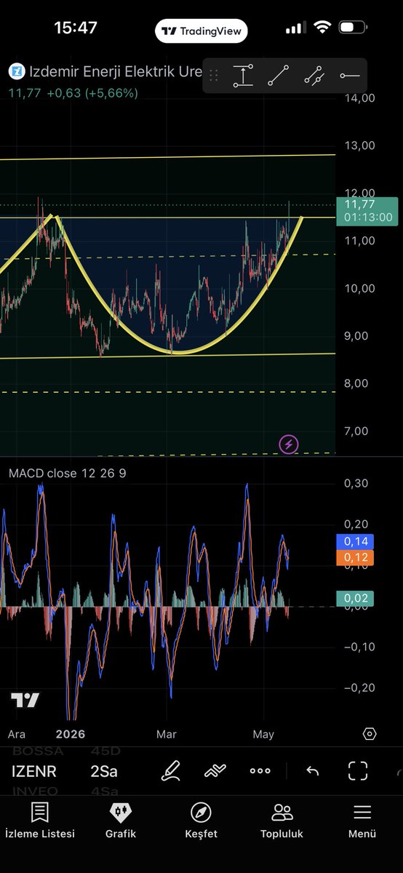Screen dimensions: 403x873
Task: Open the IZENR symbol search
Action: 34,771
